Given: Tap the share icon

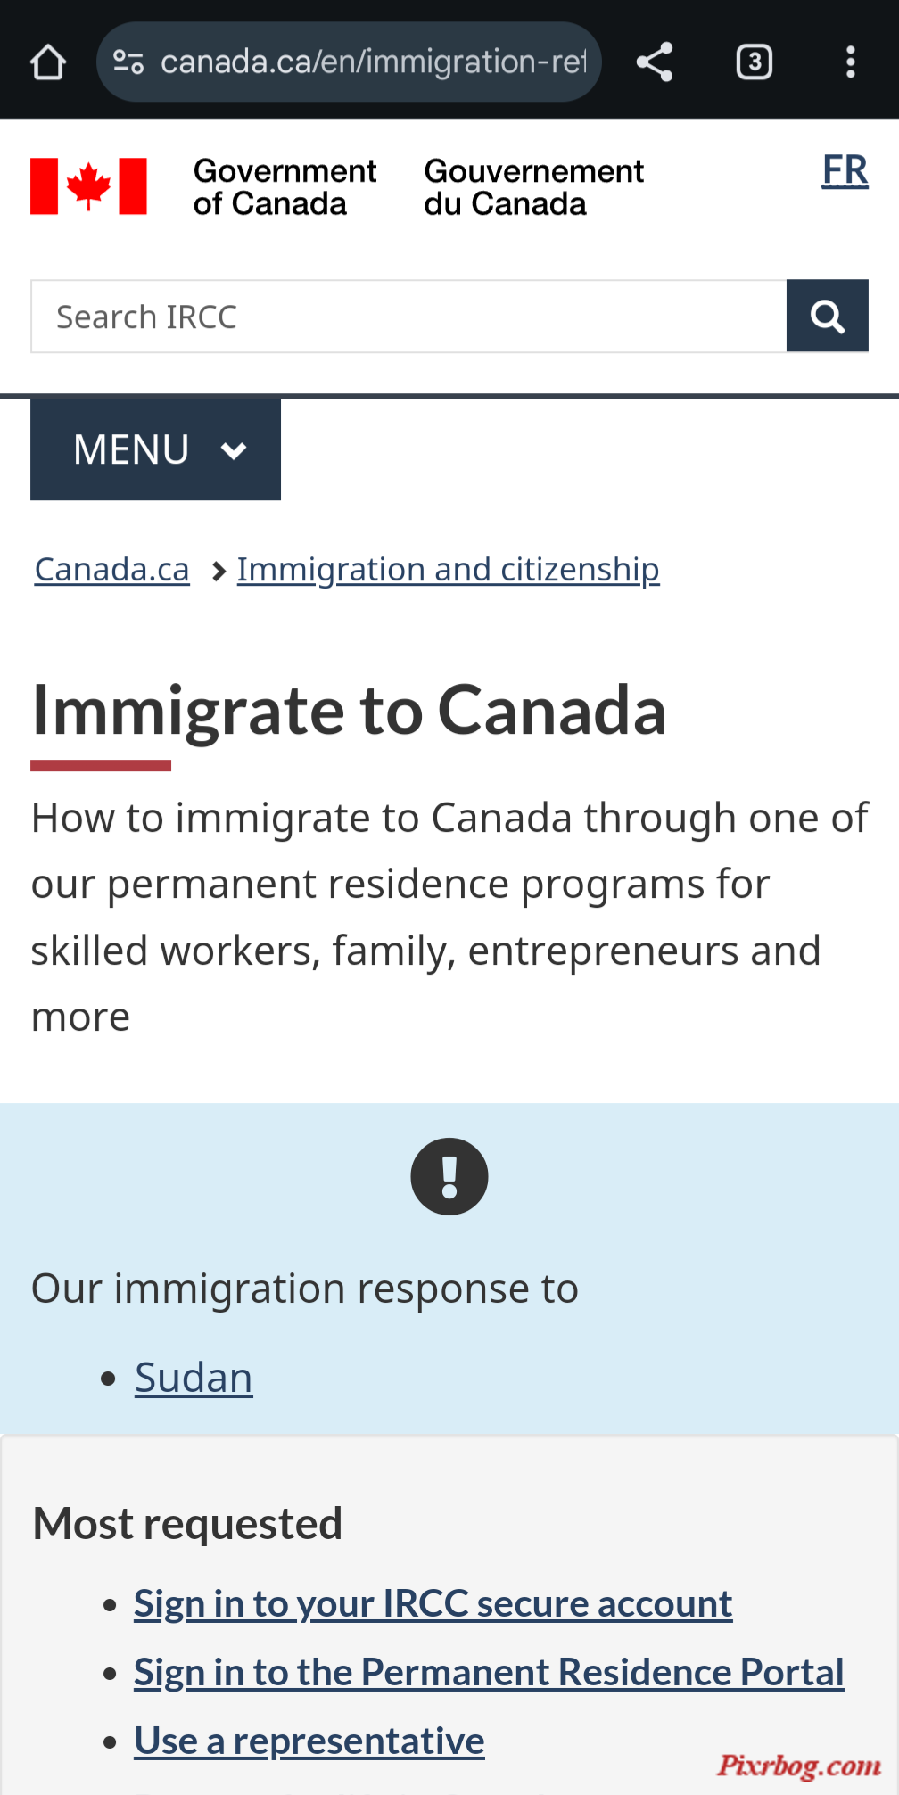Looking at the screenshot, I should coord(655,62).
